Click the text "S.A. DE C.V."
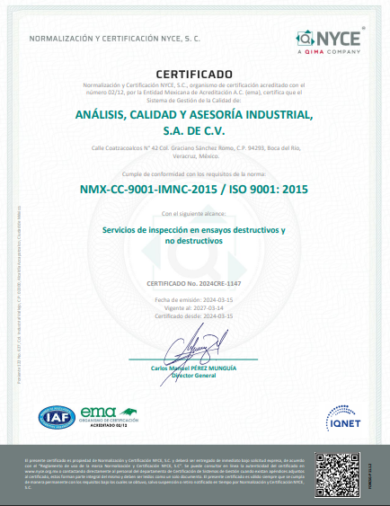The height and width of the screenshot is (506, 390). tap(194, 131)
